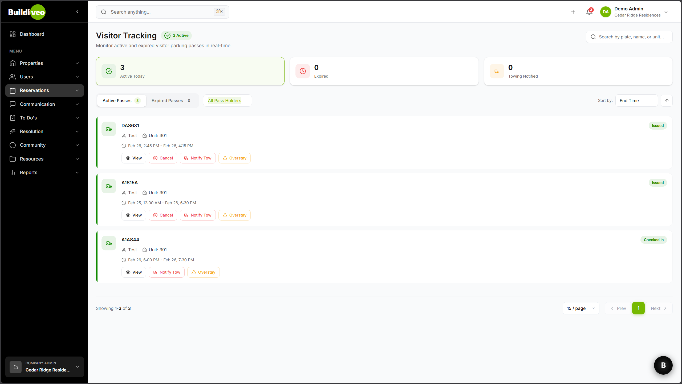This screenshot has height=384, width=682.
Task: Notify Tow for plate A1AS44
Action: [167, 272]
